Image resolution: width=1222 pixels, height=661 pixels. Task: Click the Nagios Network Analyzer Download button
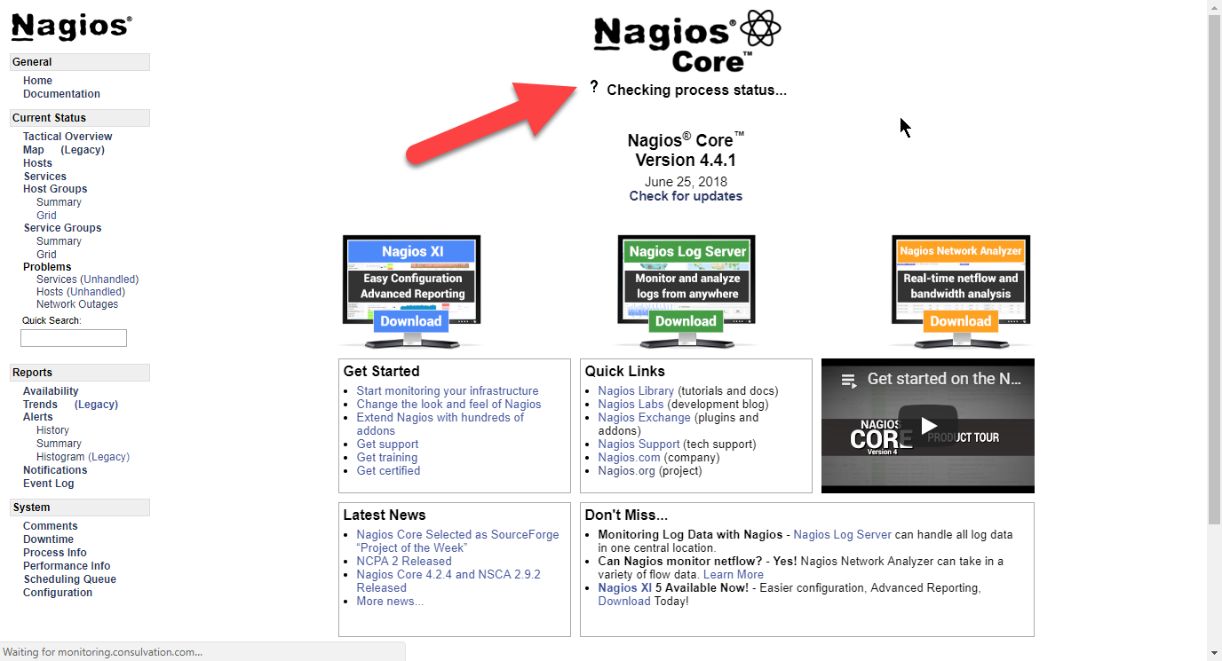(x=961, y=321)
